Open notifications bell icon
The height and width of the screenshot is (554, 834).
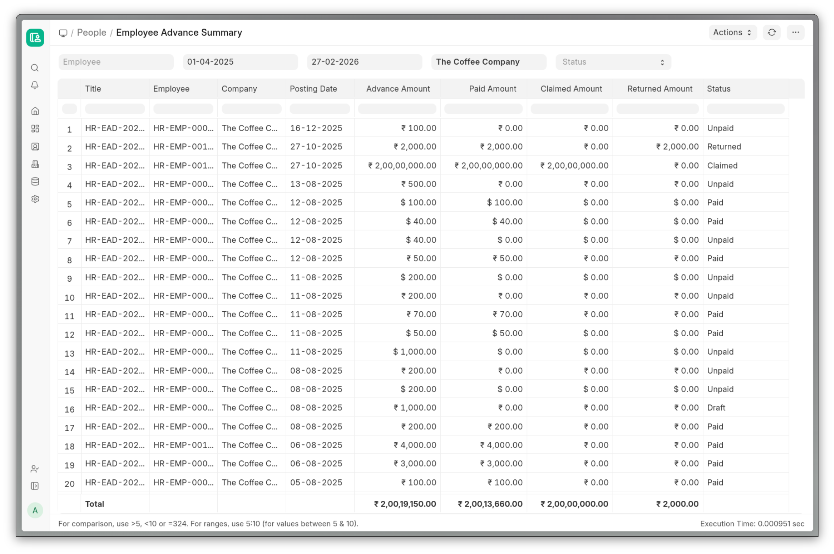coord(35,85)
